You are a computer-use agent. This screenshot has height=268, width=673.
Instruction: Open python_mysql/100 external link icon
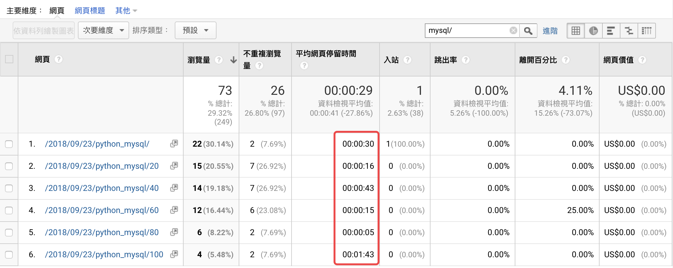(174, 254)
